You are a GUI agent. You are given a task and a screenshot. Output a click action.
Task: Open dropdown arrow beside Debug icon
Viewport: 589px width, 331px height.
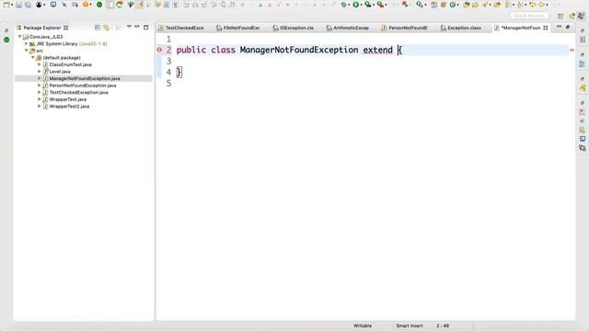pyautogui.click(x=349, y=5)
